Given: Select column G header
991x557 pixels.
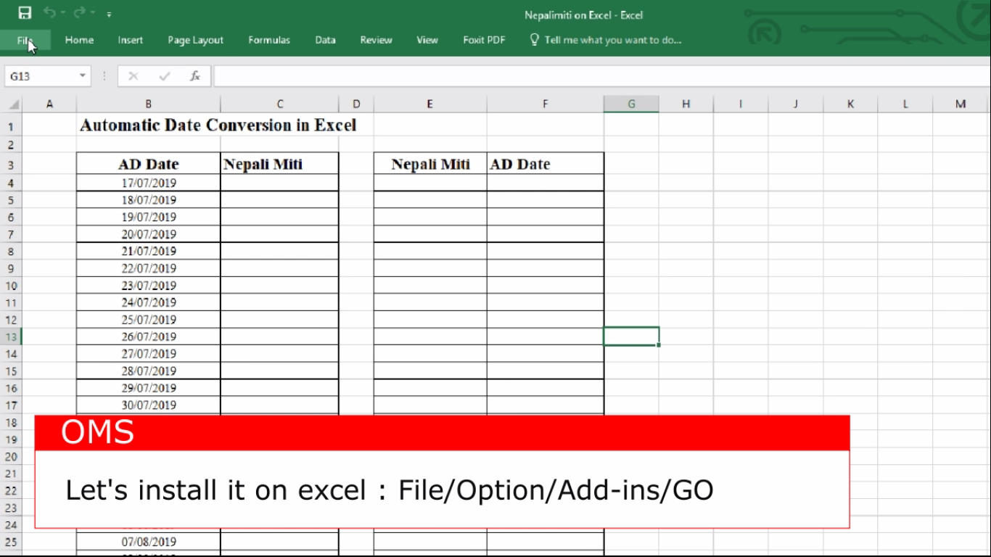Looking at the screenshot, I should tap(631, 104).
